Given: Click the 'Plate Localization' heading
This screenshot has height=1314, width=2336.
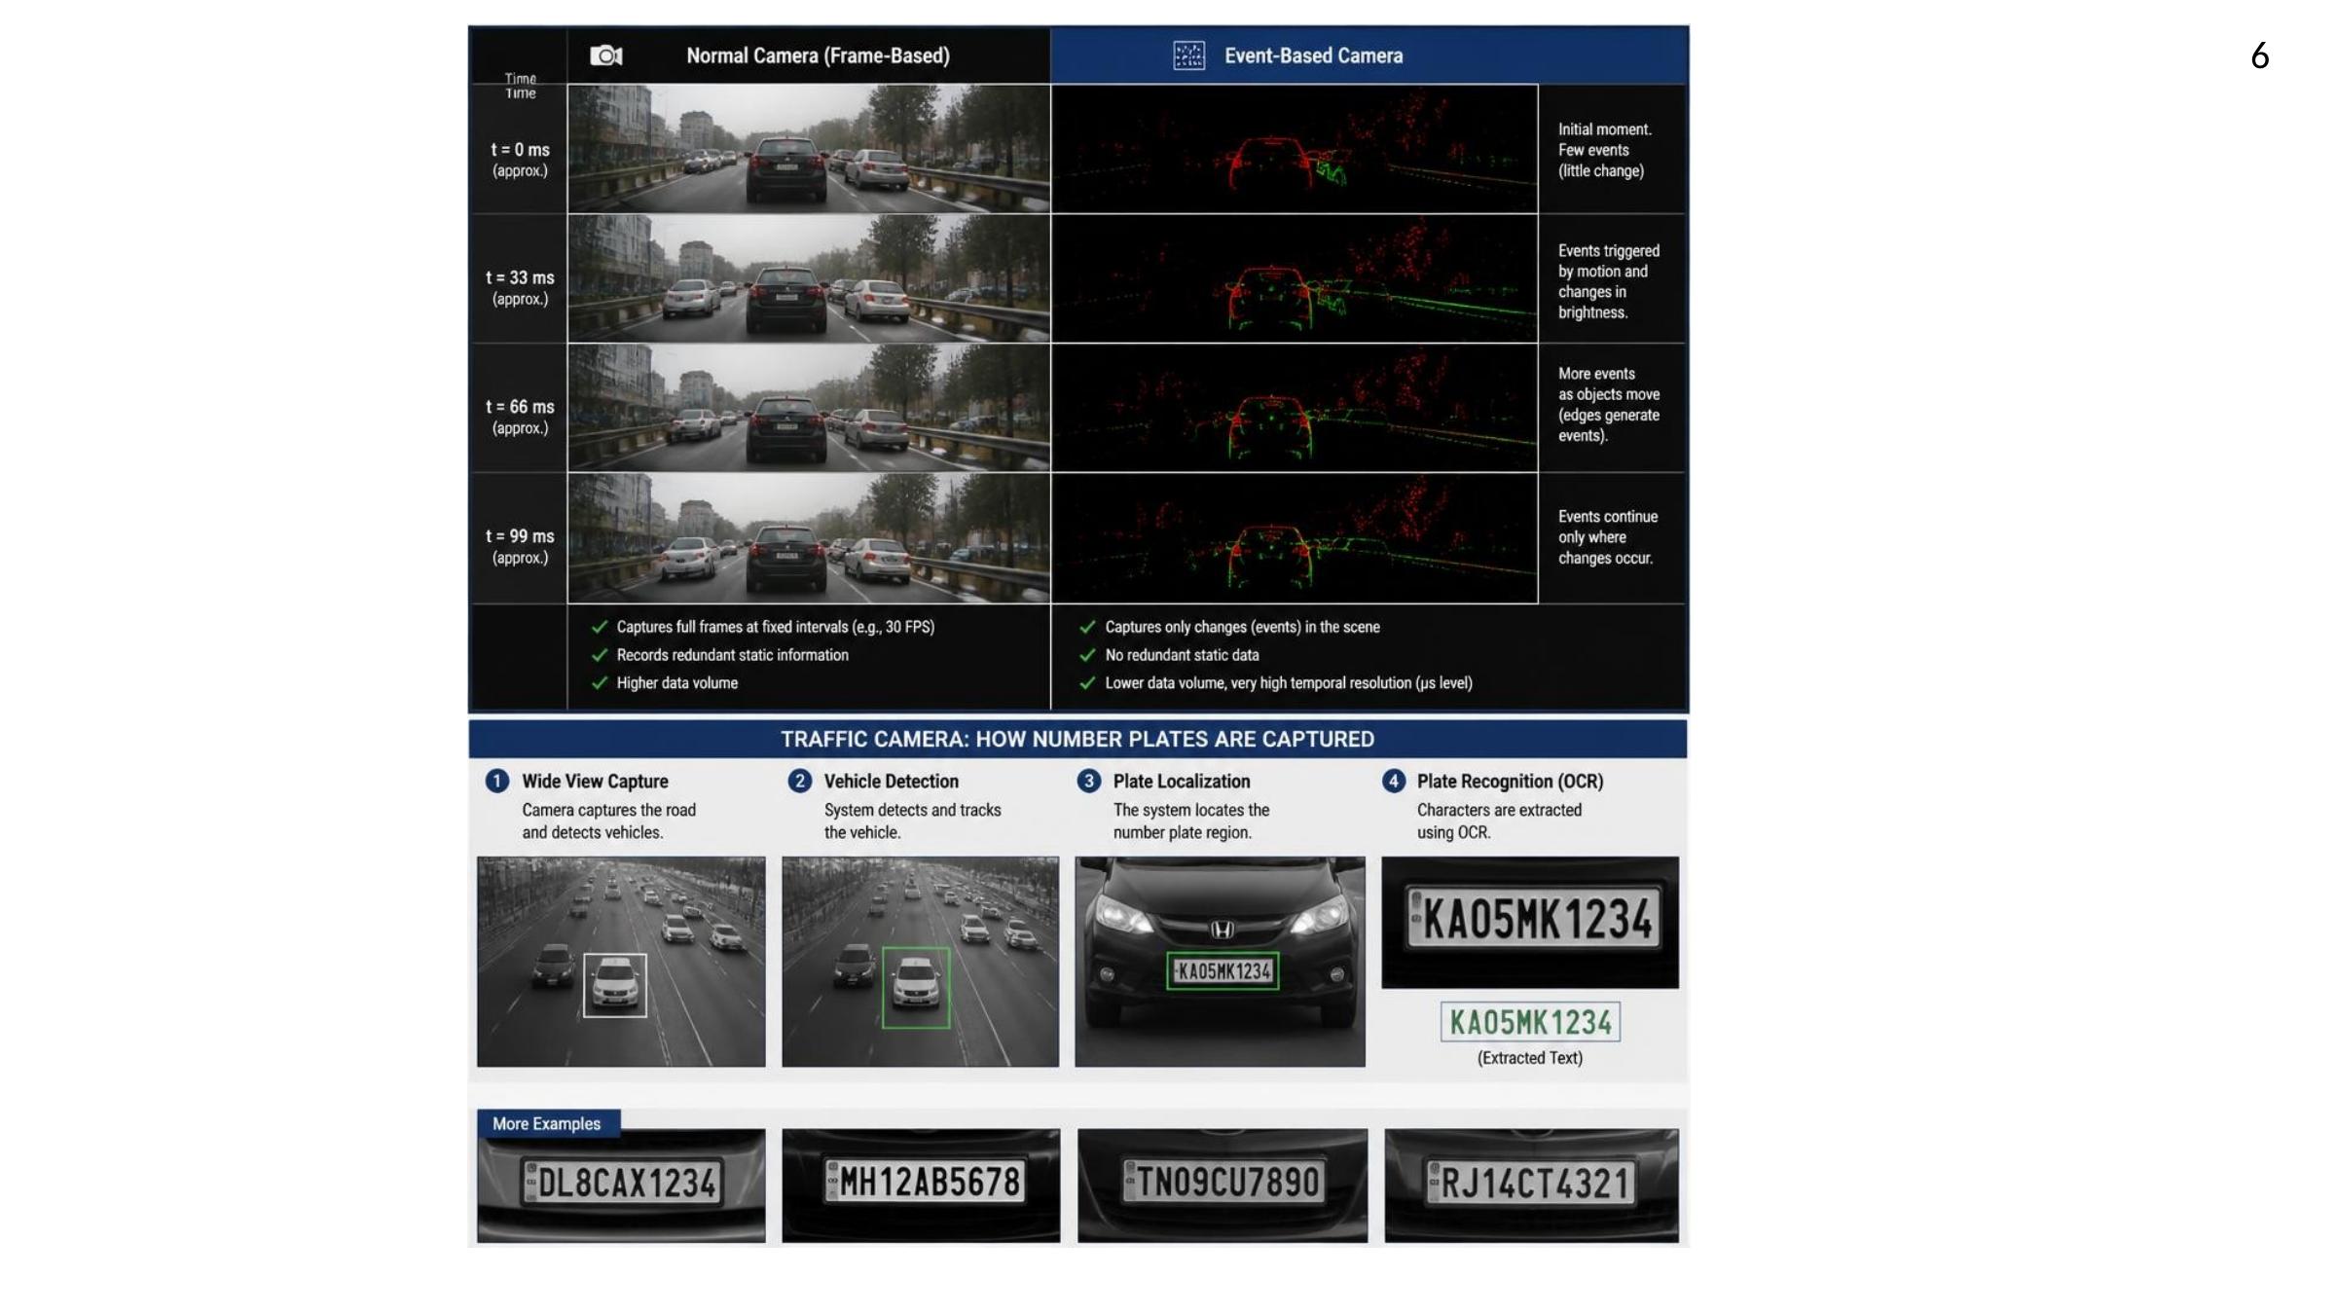Looking at the screenshot, I should (x=1181, y=781).
